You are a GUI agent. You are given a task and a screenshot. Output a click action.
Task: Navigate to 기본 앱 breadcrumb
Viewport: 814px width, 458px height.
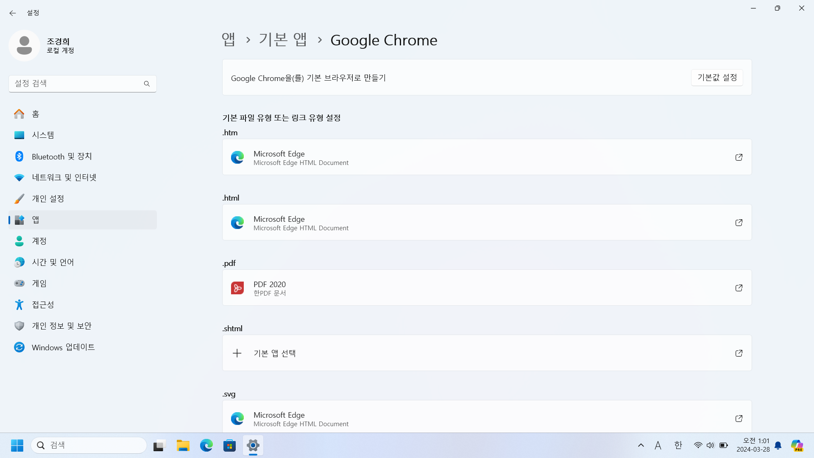283,40
